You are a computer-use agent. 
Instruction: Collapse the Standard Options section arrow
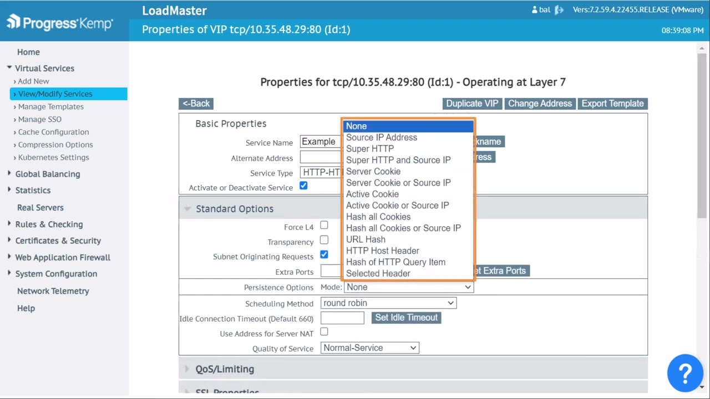(187, 209)
